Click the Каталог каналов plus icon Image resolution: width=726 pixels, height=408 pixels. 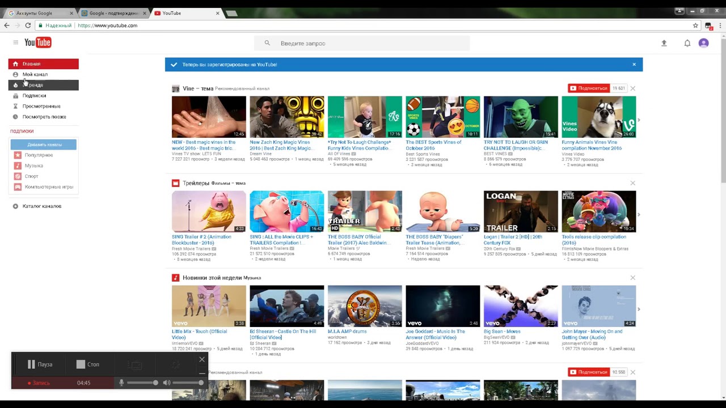(x=15, y=206)
